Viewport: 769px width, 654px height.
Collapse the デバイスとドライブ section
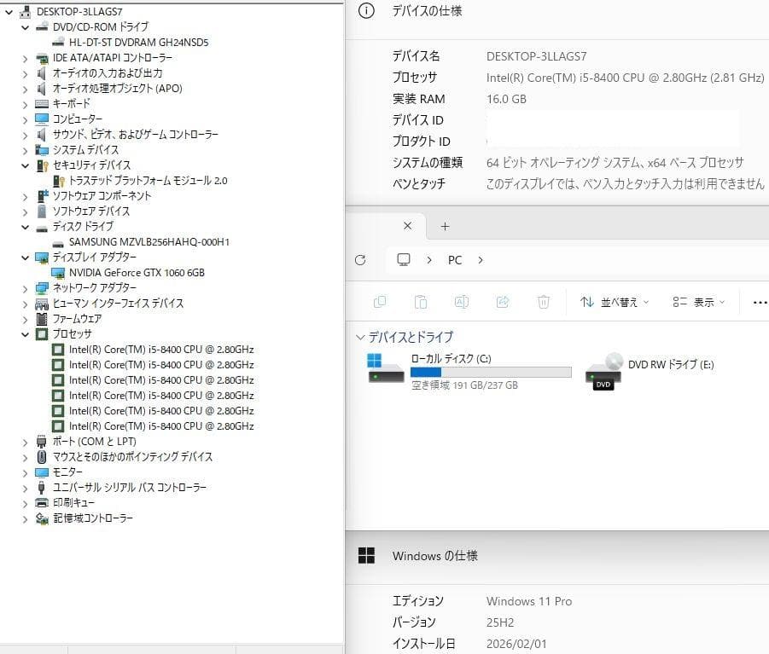click(360, 337)
